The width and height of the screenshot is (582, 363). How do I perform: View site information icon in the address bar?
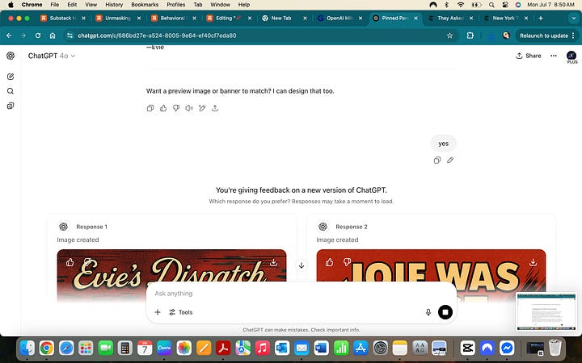[70, 35]
